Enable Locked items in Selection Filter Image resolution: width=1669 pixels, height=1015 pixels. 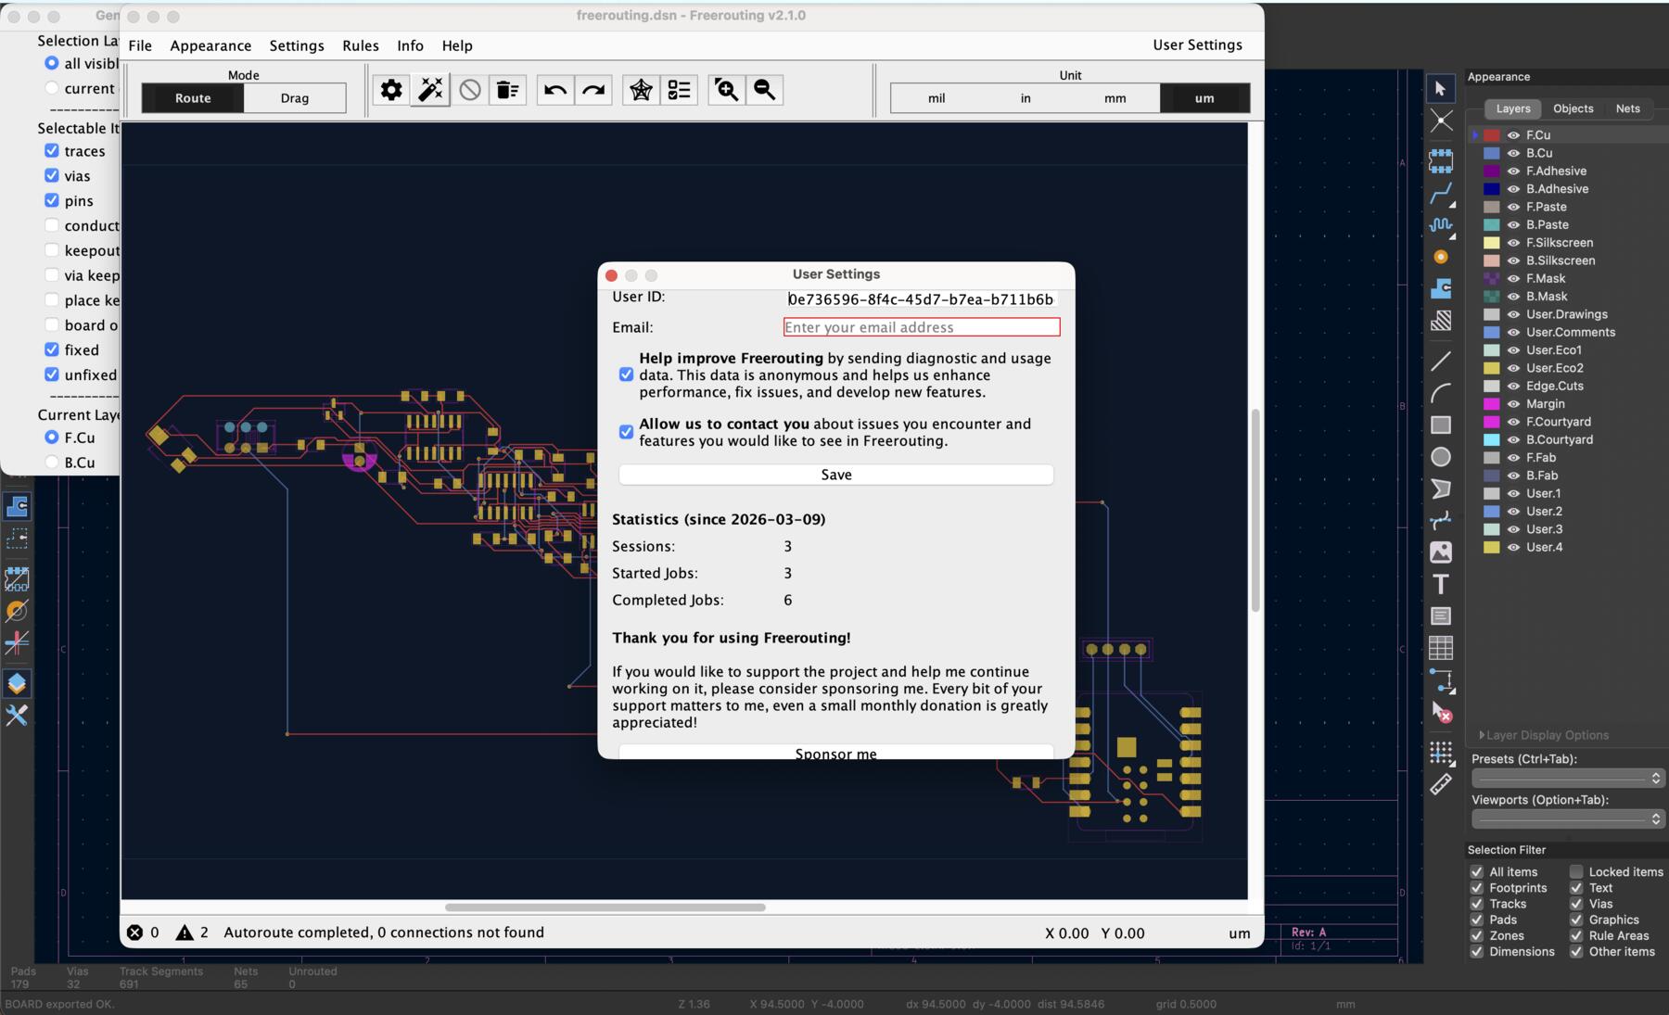(x=1576, y=871)
